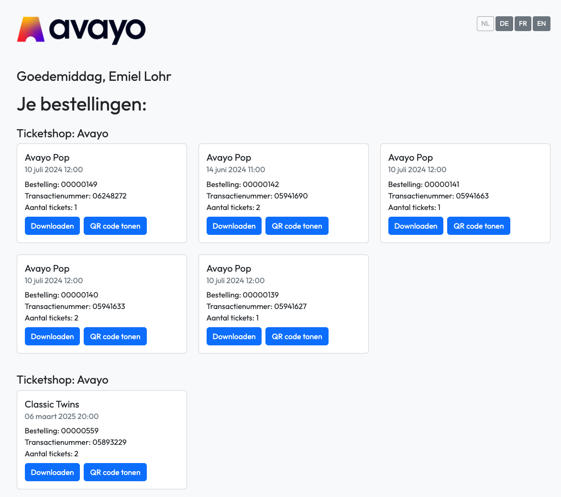Image resolution: width=561 pixels, height=497 pixels.
Task: Click 'Aantal tickets: 2' in order 00000559
Action: [52, 453]
